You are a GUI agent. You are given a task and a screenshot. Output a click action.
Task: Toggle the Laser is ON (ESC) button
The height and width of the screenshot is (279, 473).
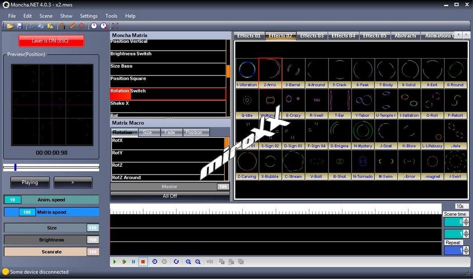click(52, 41)
